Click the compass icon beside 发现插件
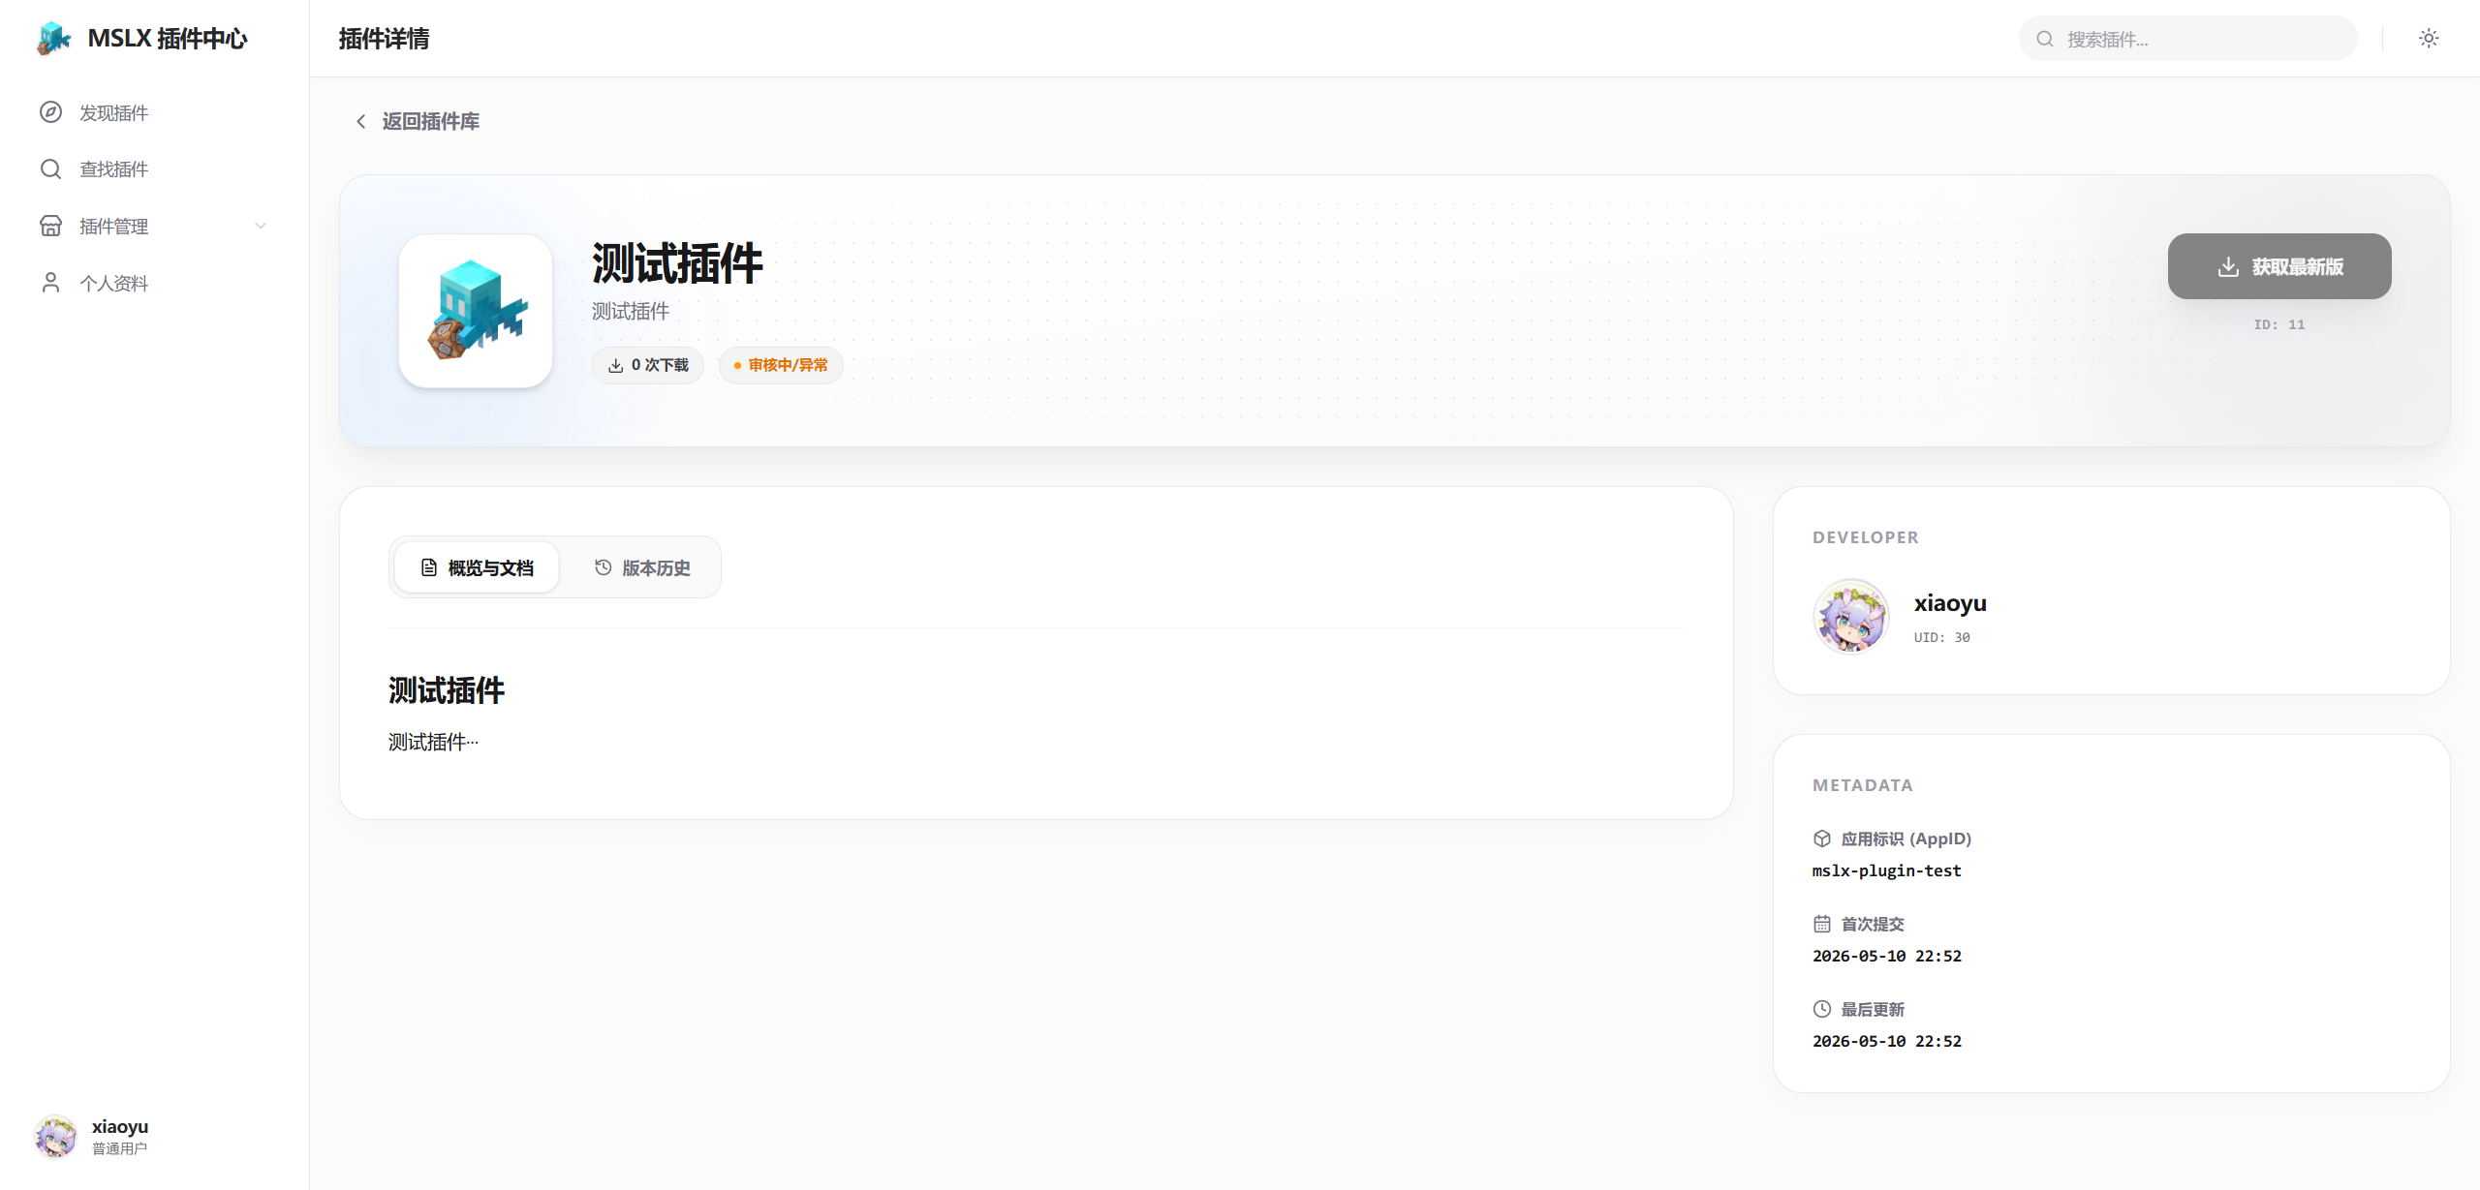 (x=50, y=112)
